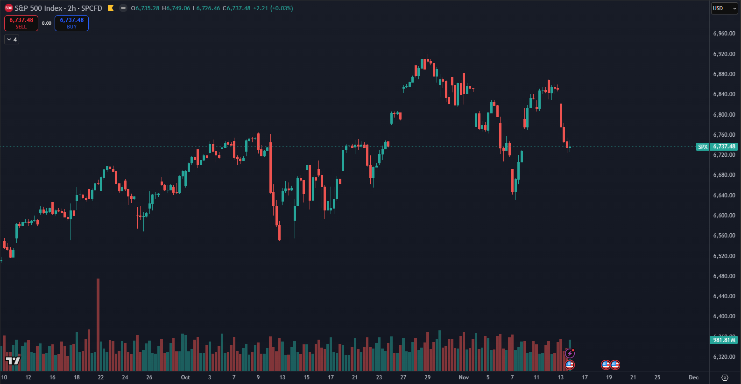741x384 pixels.
Task: Click the 981.81 M volume label
Action: [x=724, y=340]
